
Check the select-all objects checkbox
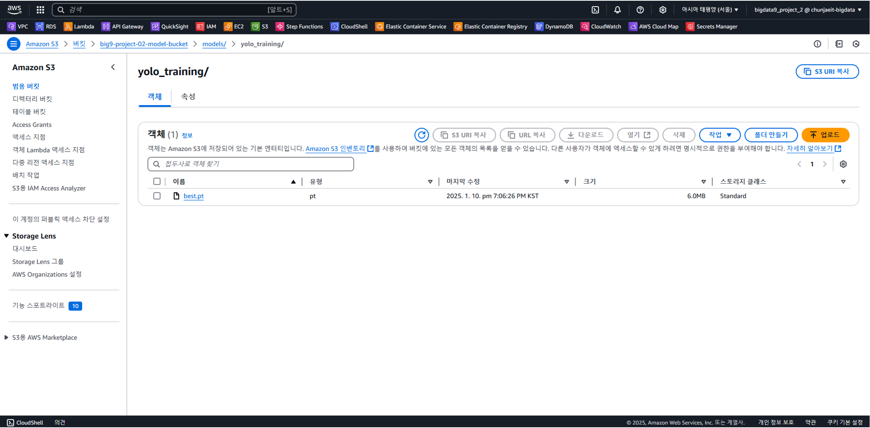tap(157, 182)
